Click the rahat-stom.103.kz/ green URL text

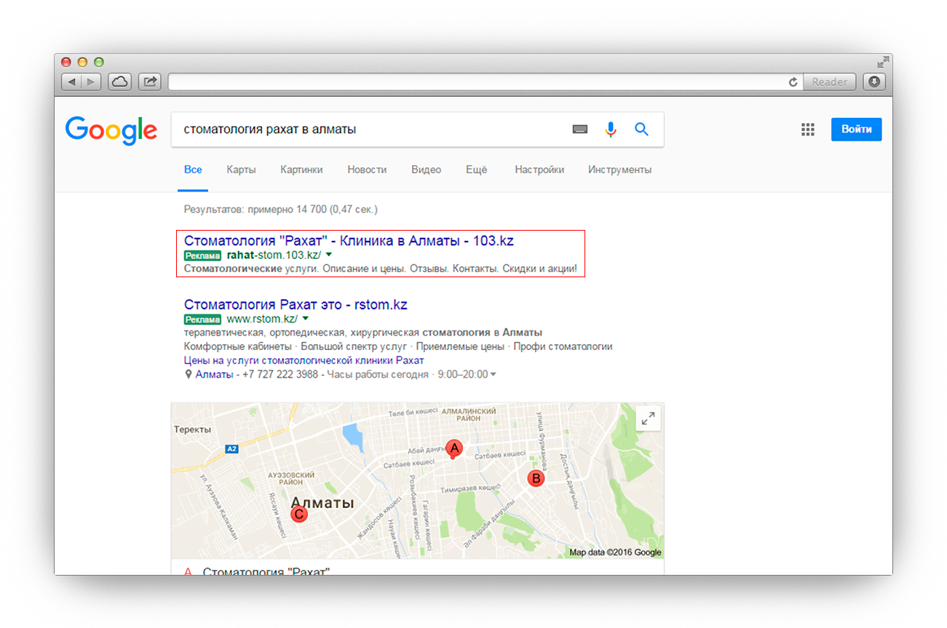[x=274, y=255]
